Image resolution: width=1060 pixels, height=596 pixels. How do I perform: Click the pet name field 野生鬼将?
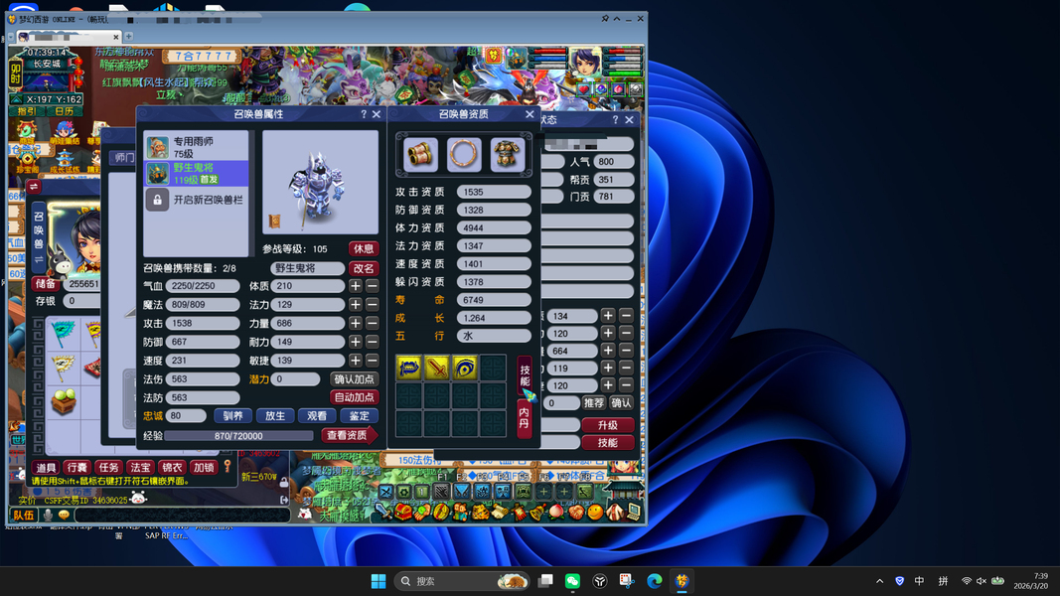click(308, 268)
